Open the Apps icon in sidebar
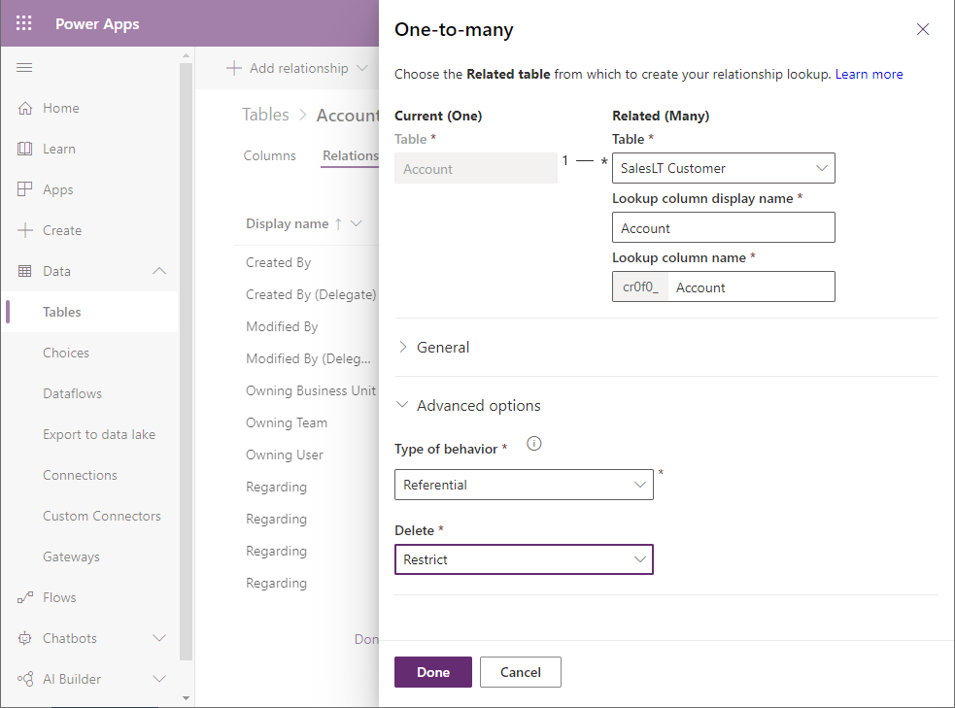This screenshot has height=708, width=955. (25, 190)
